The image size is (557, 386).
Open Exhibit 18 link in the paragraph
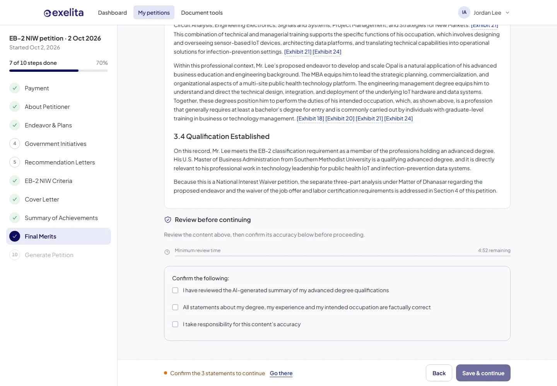[310, 119]
